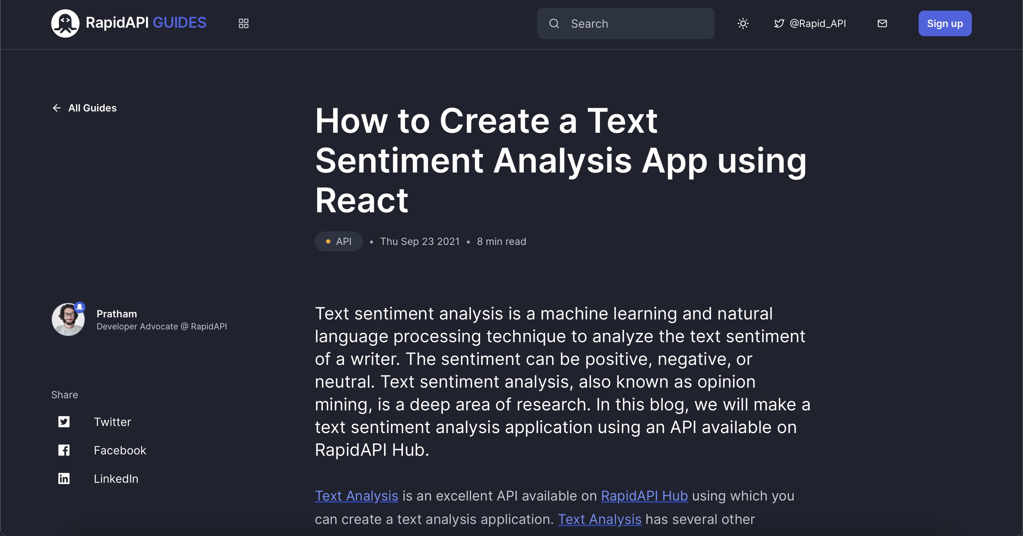Open the RapidAPI Hub link
The height and width of the screenshot is (536, 1023).
click(644, 496)
